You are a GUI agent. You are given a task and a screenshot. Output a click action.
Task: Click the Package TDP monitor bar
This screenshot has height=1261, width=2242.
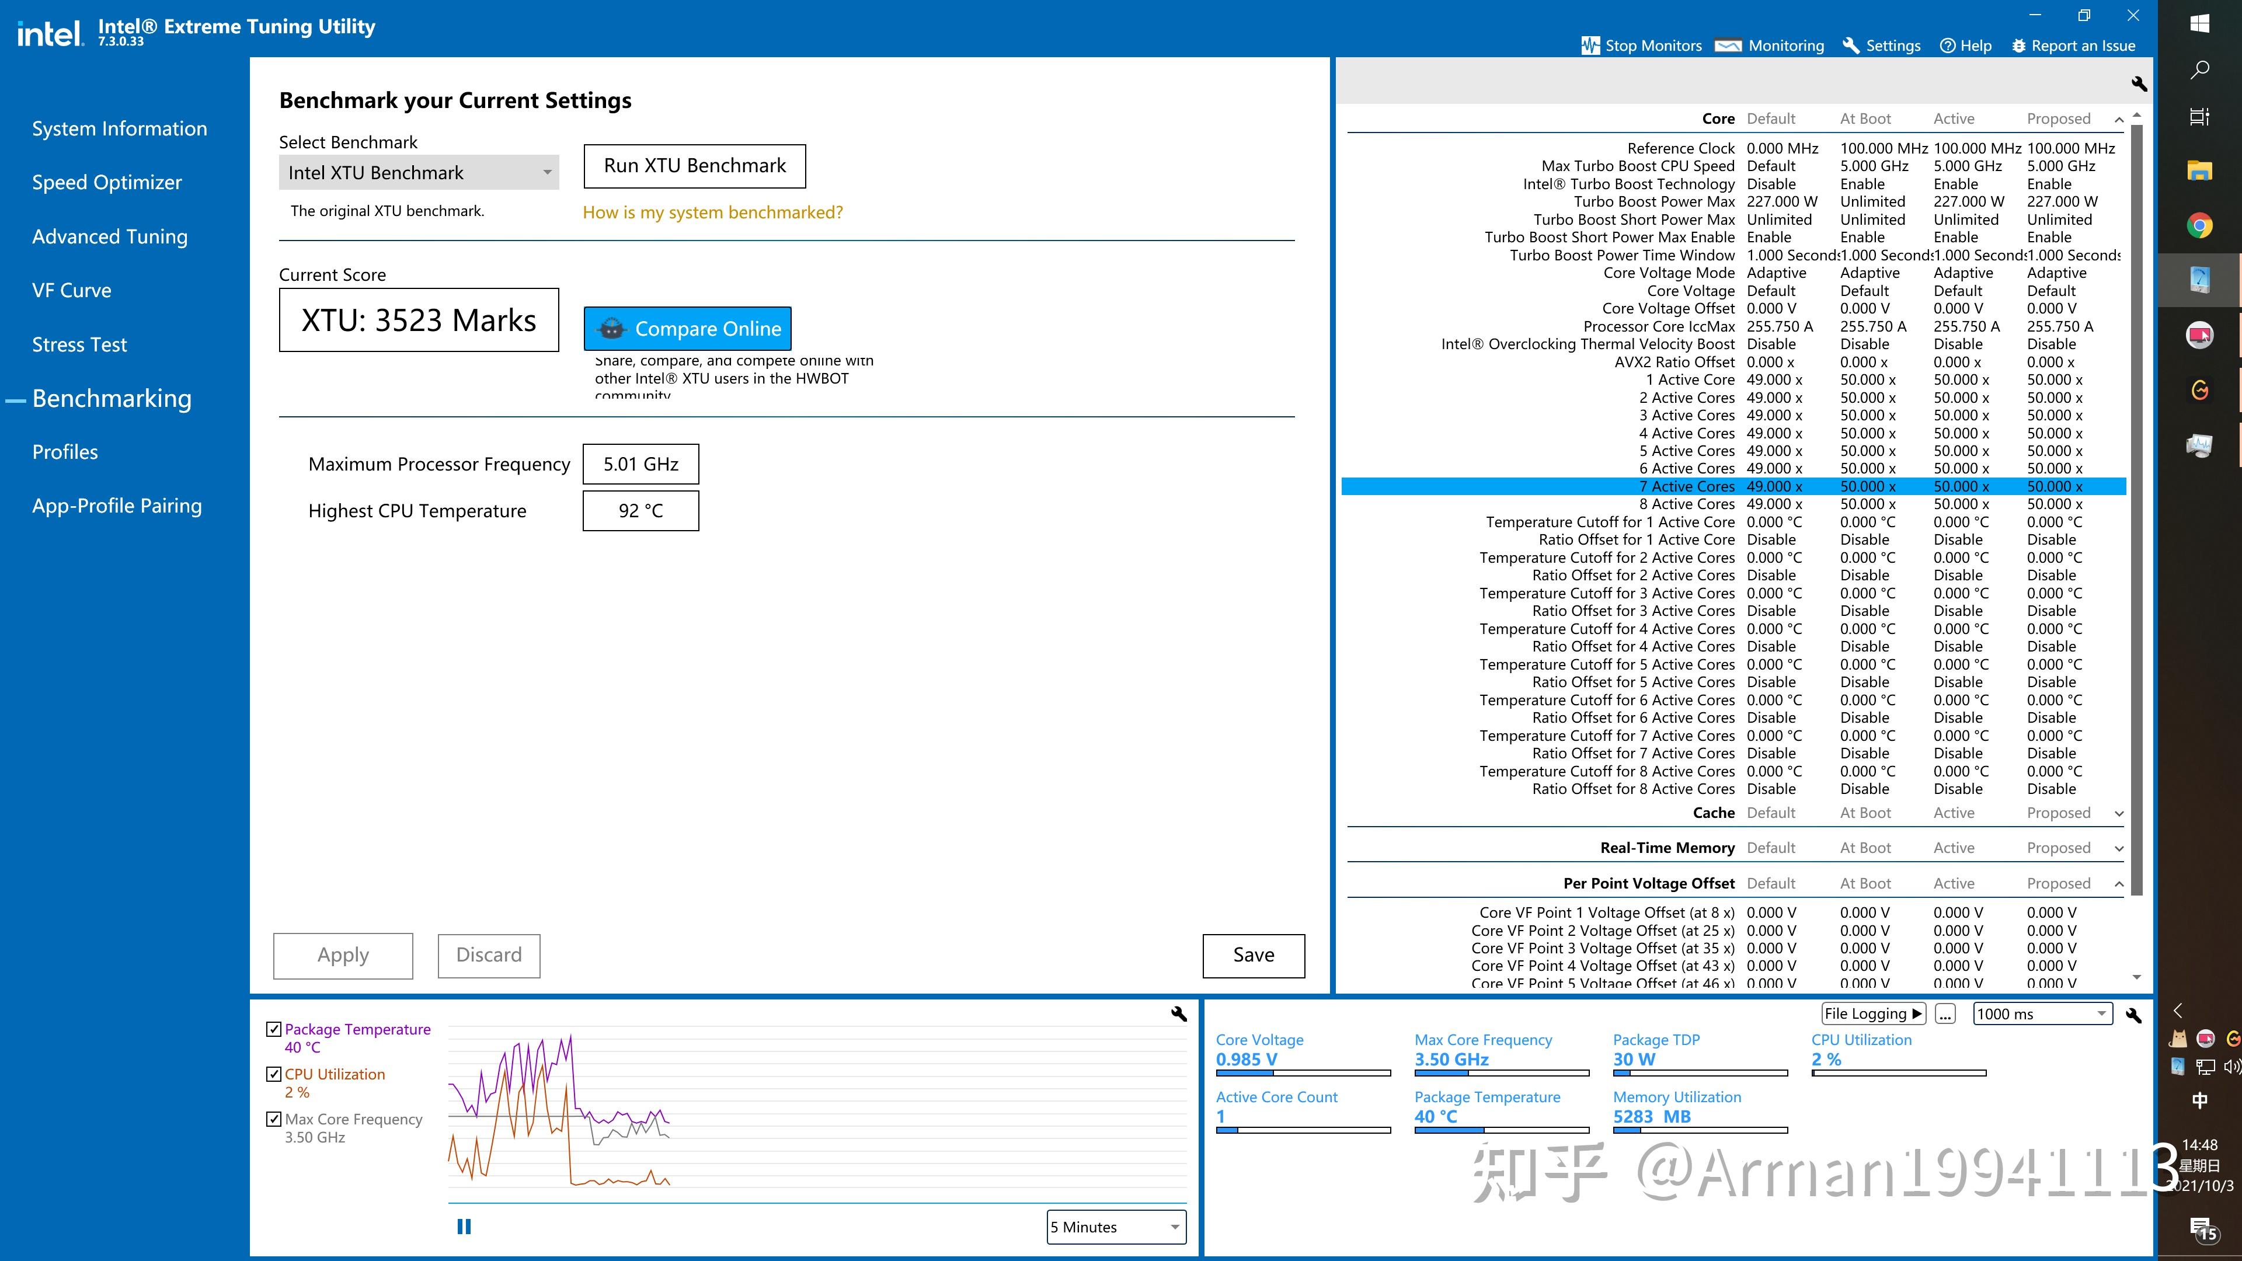pyautogui.click(x=1700, y=1073)
